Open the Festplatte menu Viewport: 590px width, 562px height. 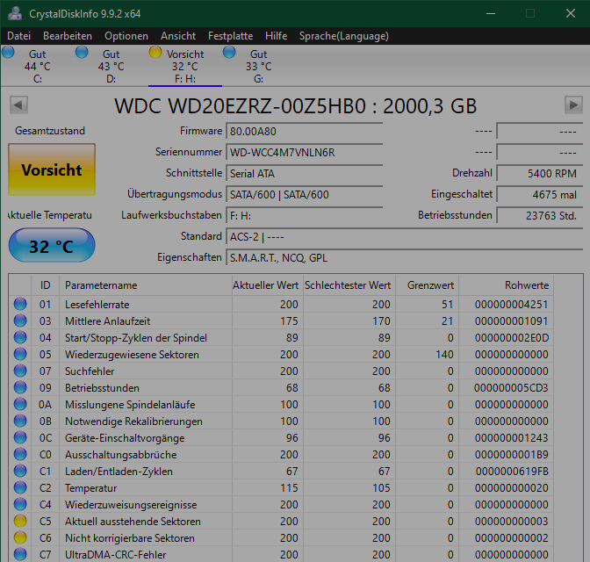pyautogui.click(x=230, y=36)
